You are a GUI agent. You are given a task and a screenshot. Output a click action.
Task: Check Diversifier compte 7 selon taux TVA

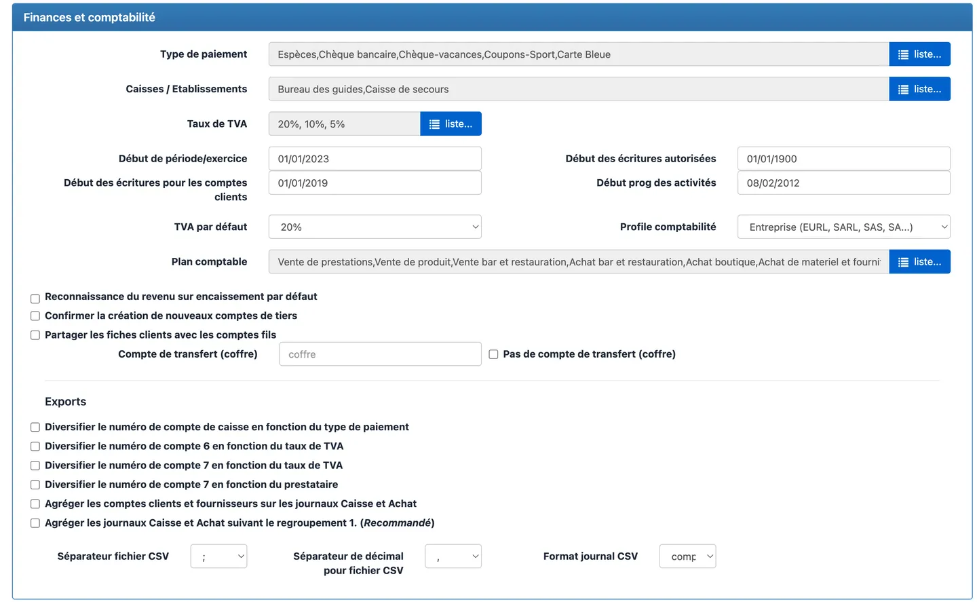35,465
